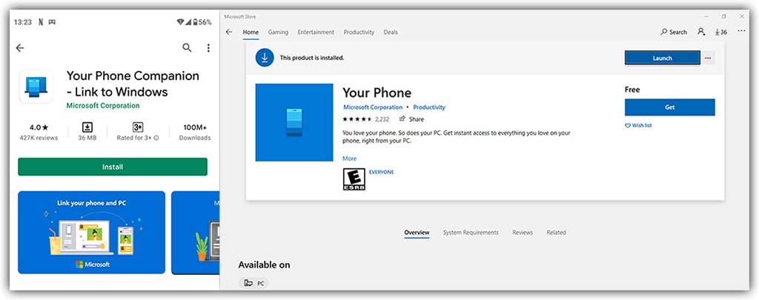Open the second Play Store screenshot thumbnail
This screenshot has width=759, height=300.
196,233
